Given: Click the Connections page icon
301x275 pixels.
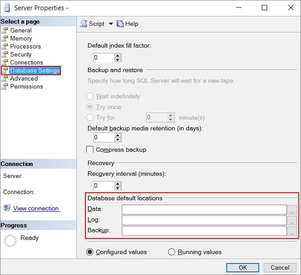Looking at the screenshot, I should 4,62.
